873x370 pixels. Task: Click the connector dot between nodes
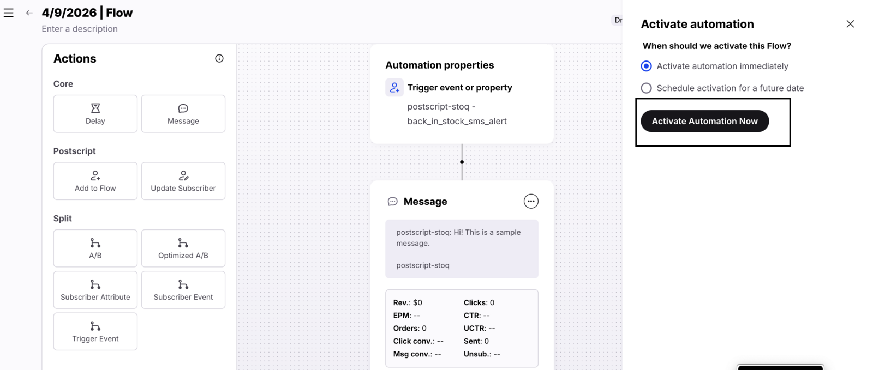[462, 162]
